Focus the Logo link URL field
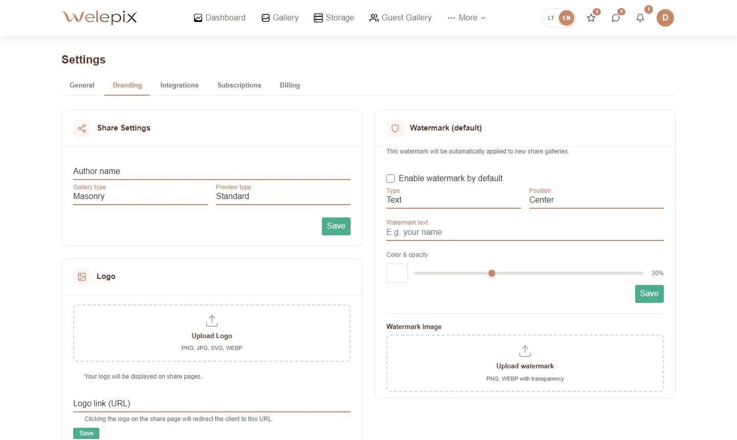 pyautogui.click(x=212, y=404)
